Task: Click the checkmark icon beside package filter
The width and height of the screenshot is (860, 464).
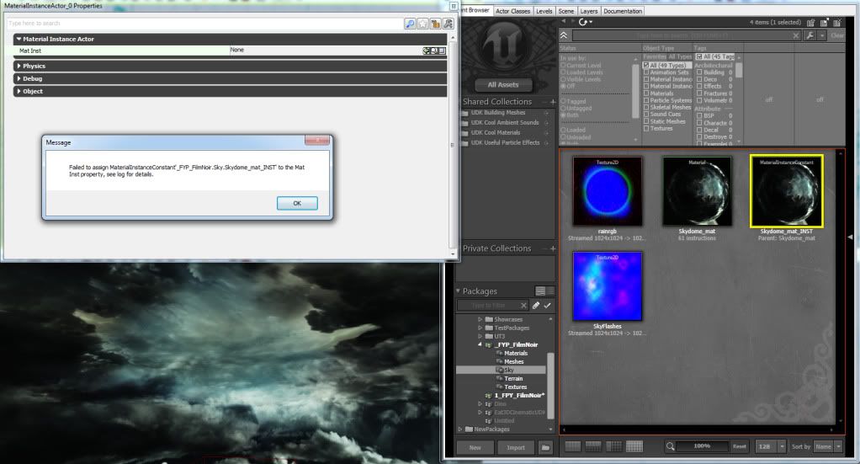Action: pos(547,306)
